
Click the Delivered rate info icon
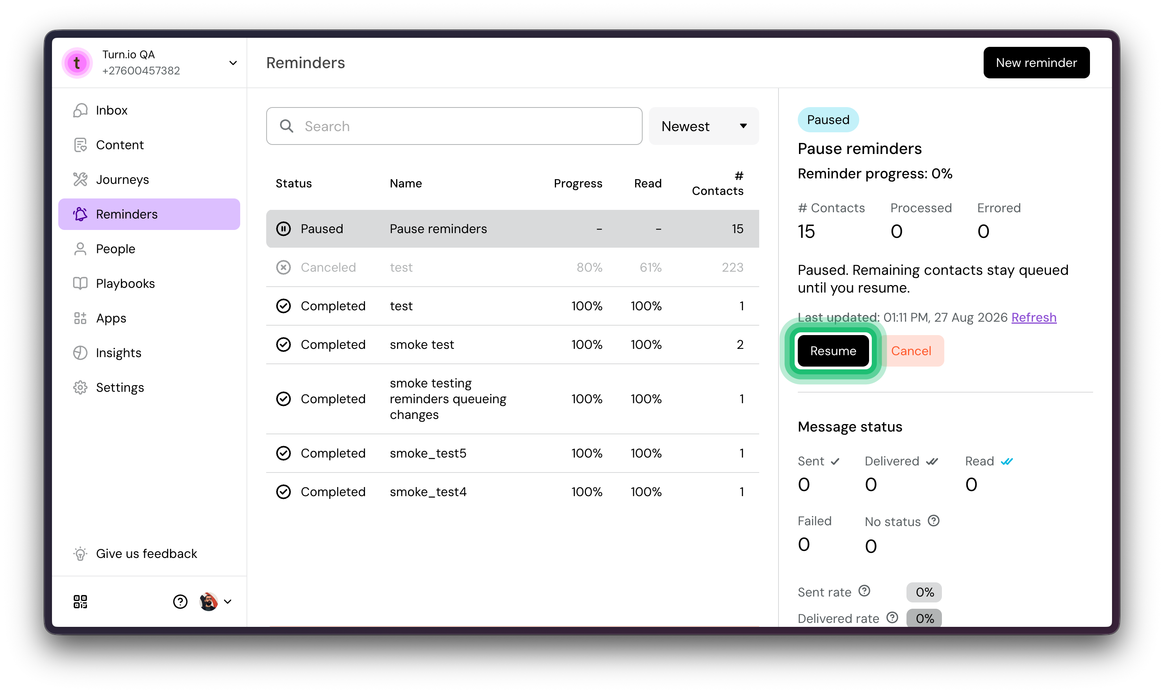coord(892,618)
